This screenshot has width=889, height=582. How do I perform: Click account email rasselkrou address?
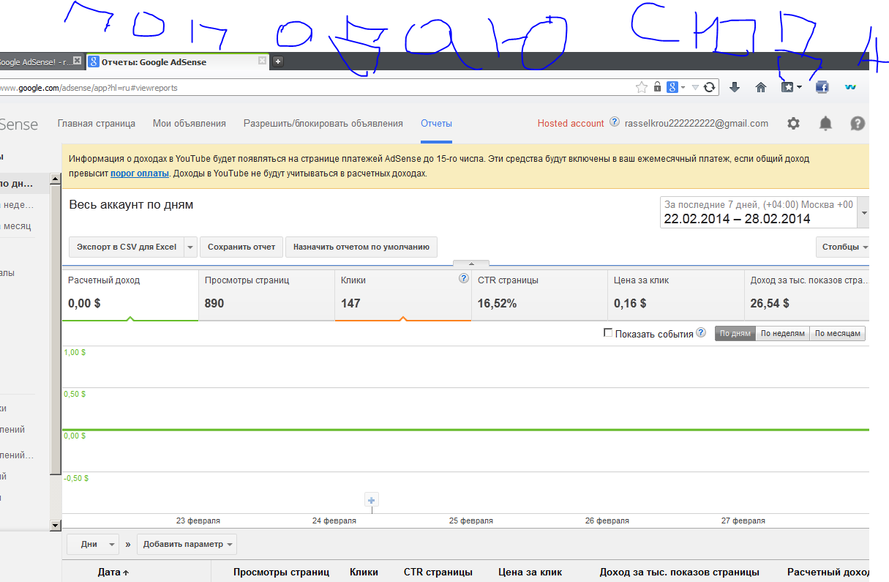[697, 123]
